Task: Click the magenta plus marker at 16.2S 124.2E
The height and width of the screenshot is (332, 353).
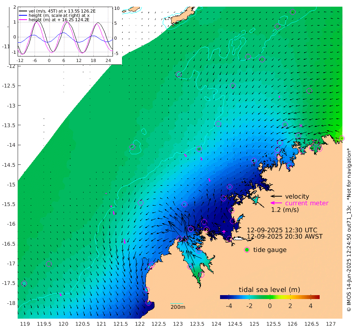Action: (224, 232)
